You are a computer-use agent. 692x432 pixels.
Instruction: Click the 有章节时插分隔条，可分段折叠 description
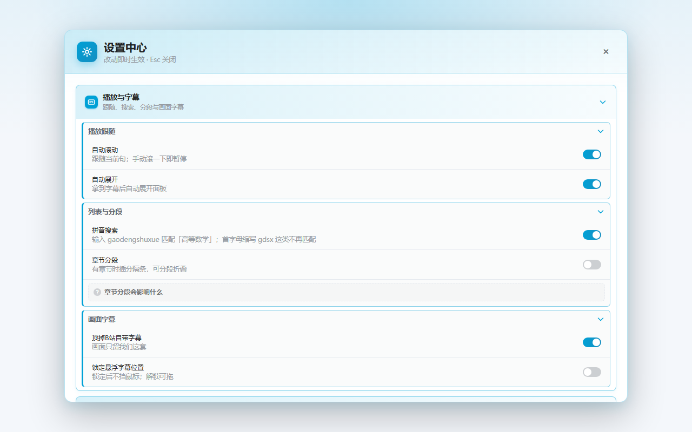[139, 269]
